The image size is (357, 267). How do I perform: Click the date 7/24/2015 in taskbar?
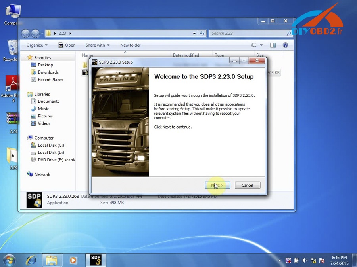click(339, 263)
